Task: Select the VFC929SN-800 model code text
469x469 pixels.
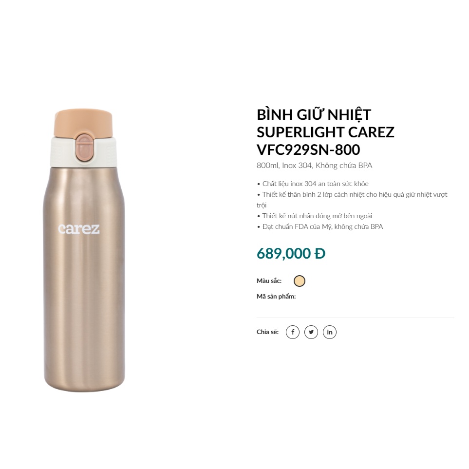Action: pyautogui.click(x=308, y=150)
